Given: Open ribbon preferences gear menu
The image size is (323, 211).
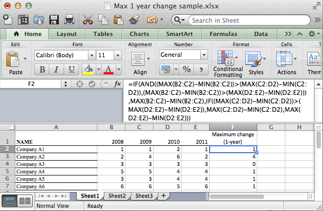Looking at the screenshot, I should [313, 34].
